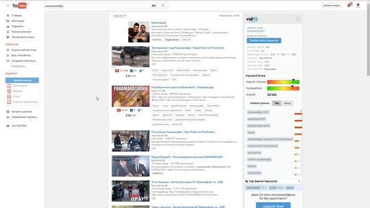Viewport: 370px width, 208px height.
Task: Open Эксперимент над Ракамакафо video title
Action: [x=188, y=48]
